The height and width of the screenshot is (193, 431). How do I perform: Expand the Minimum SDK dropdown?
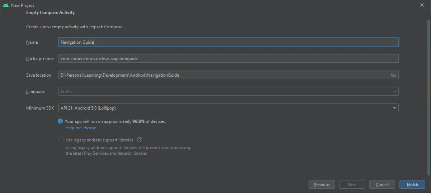(394, 108)
